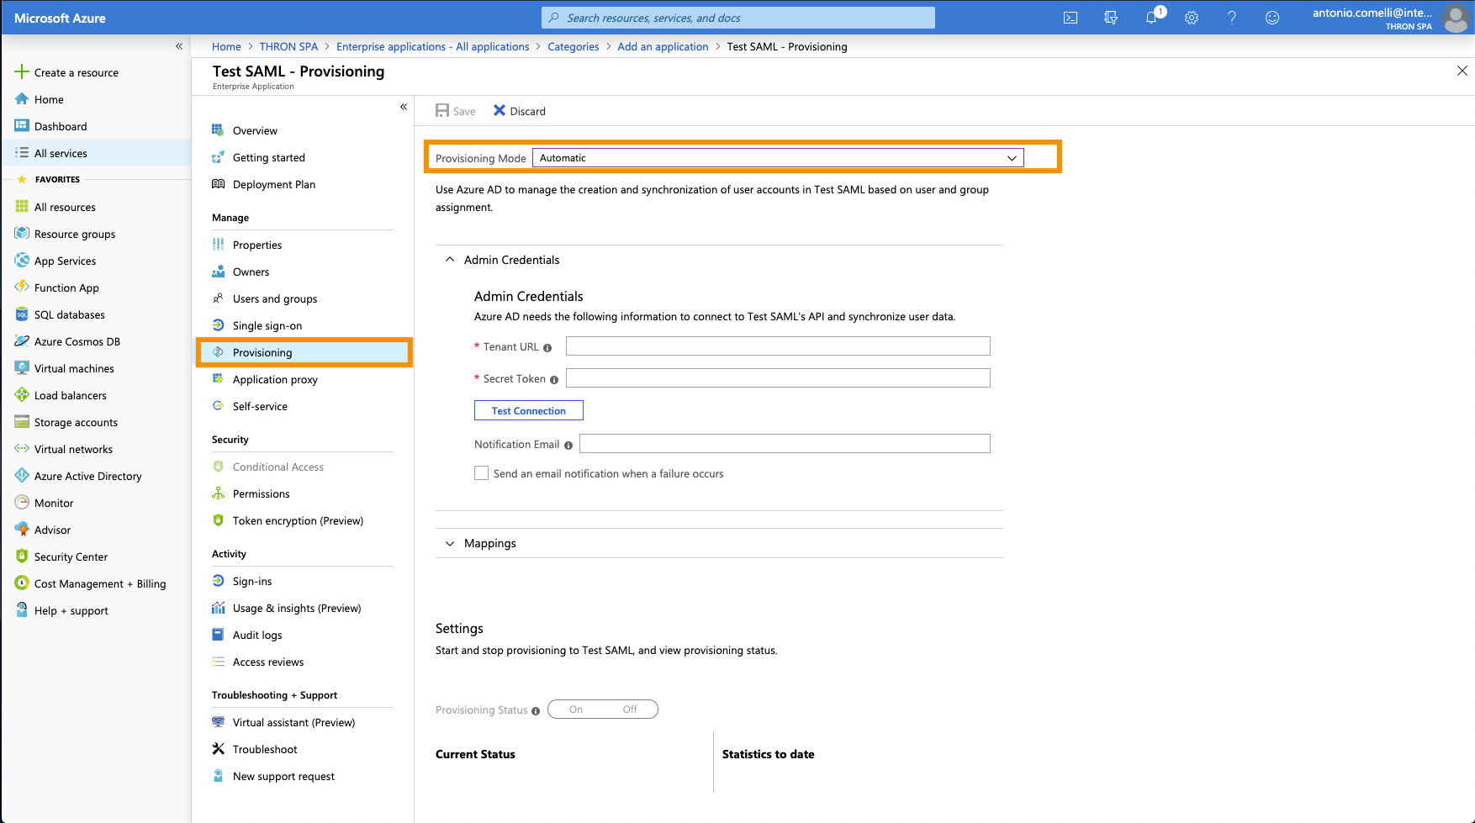Go to Enterprise applications - All applications breadcrumb
The width and height of the screenshot is (1475, 823).
coord(432,46)
